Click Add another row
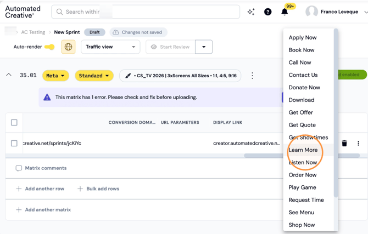Screen dimensions: 368x234 [x=40, y=189]
